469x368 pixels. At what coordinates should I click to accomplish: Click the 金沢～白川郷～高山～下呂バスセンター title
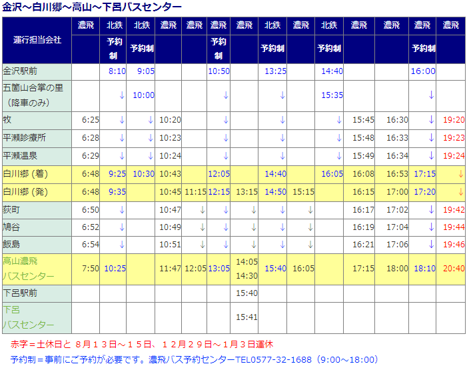coord(92,7)
